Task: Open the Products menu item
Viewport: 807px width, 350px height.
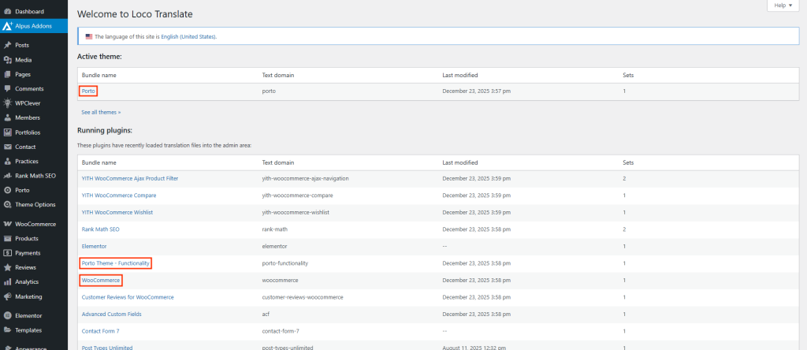Action: tap(27, 239)
